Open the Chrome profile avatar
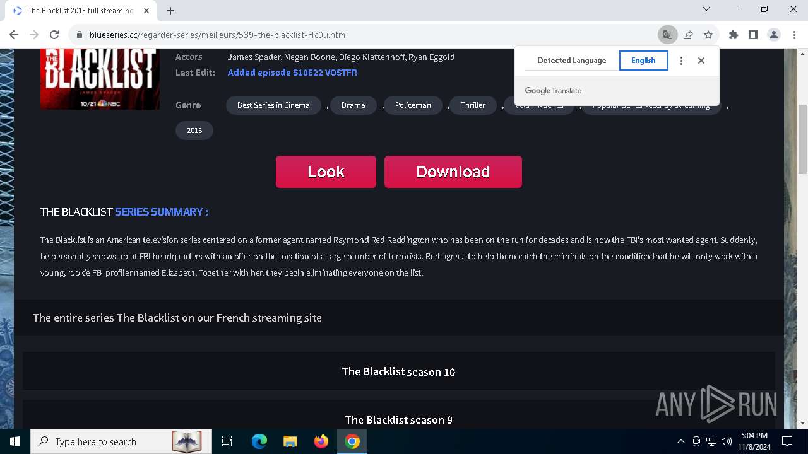This screenshot has width=808, height=454. (x=774, y=35)
